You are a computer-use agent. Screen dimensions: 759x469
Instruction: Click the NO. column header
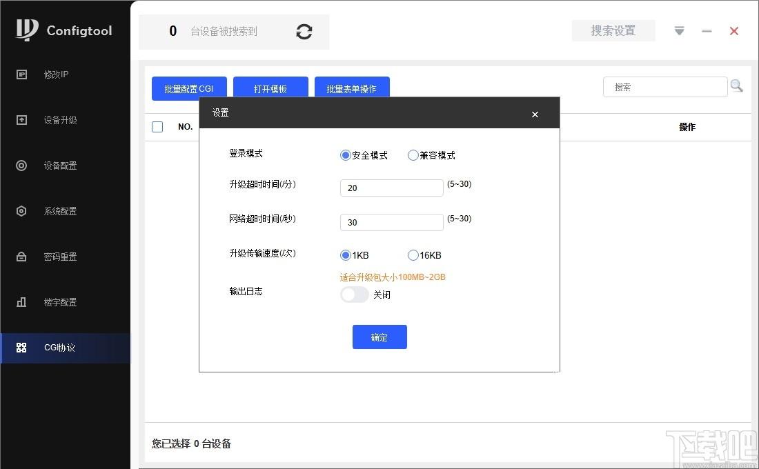186,127
